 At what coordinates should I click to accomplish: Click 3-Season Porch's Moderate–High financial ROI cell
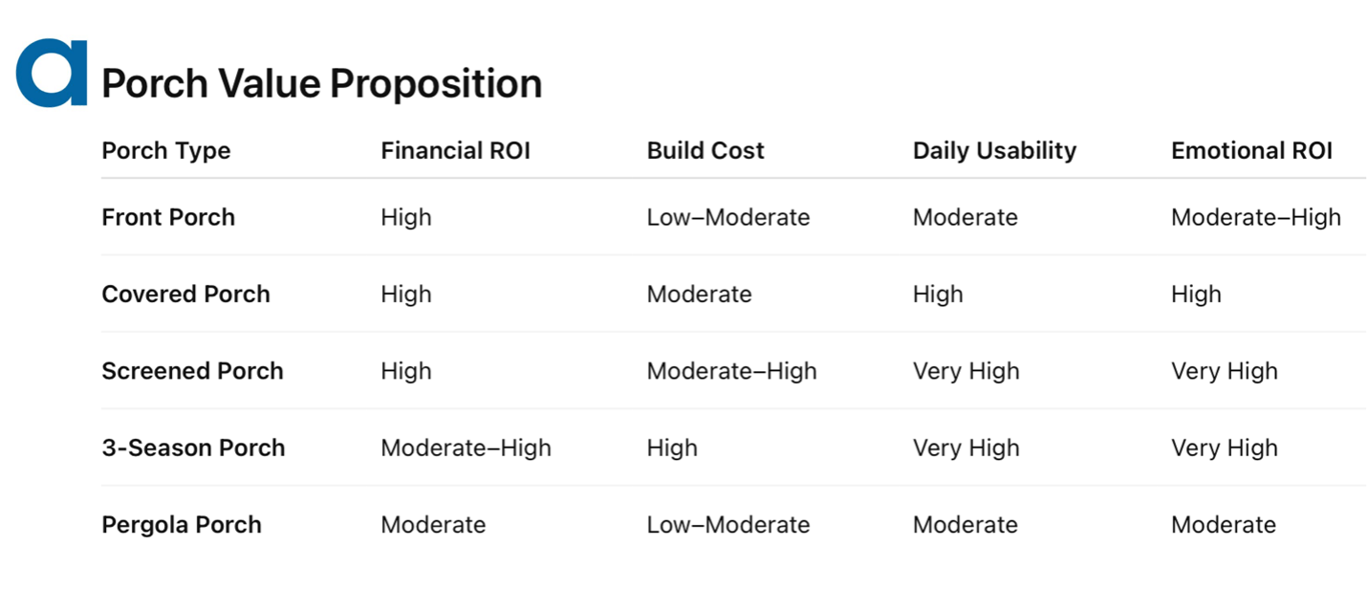[466, 448]
